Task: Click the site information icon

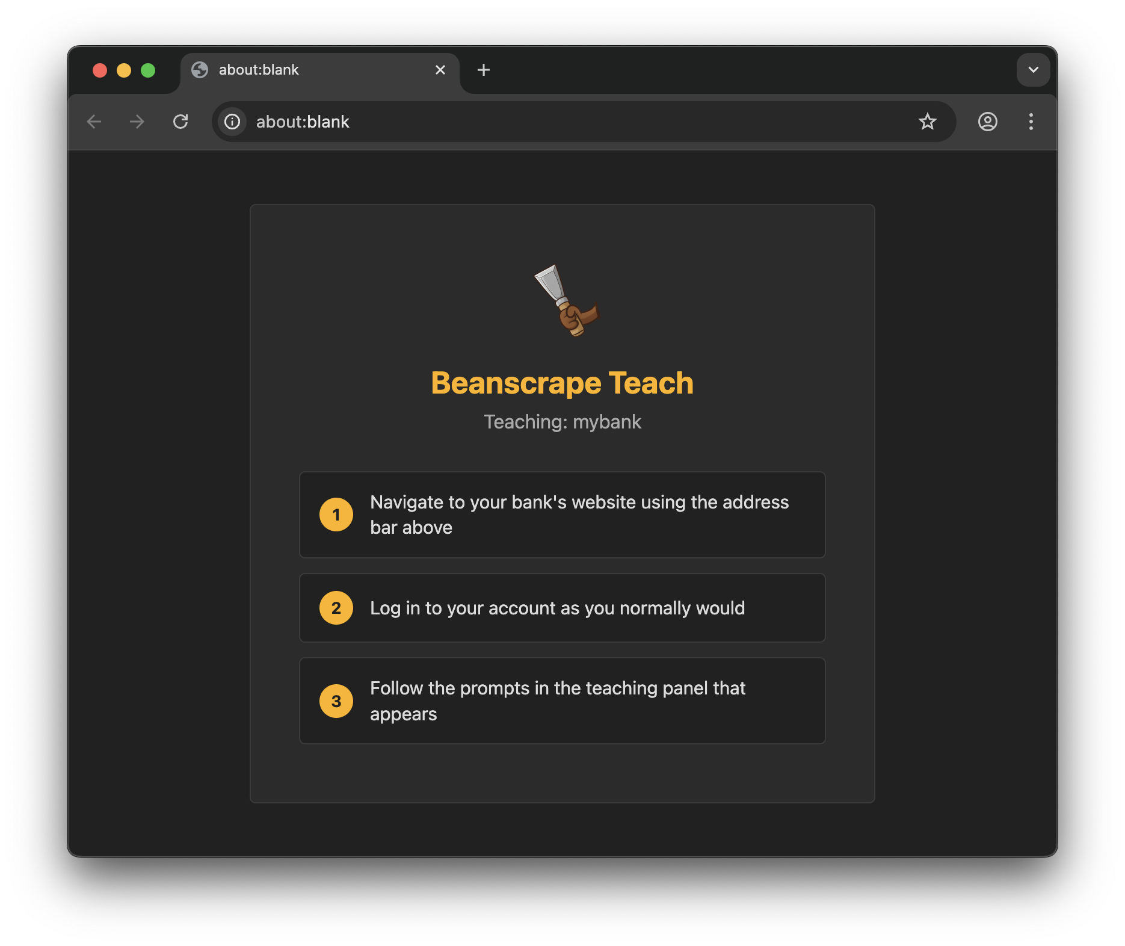Action: [232, 122]
